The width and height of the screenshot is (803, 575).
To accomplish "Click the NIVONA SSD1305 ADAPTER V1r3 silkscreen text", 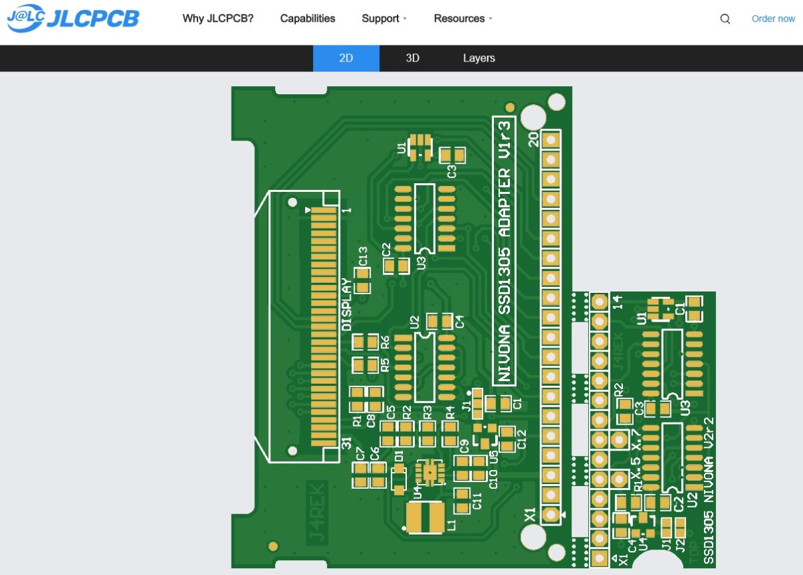I will pyautogui.click(x=505, y=251).
